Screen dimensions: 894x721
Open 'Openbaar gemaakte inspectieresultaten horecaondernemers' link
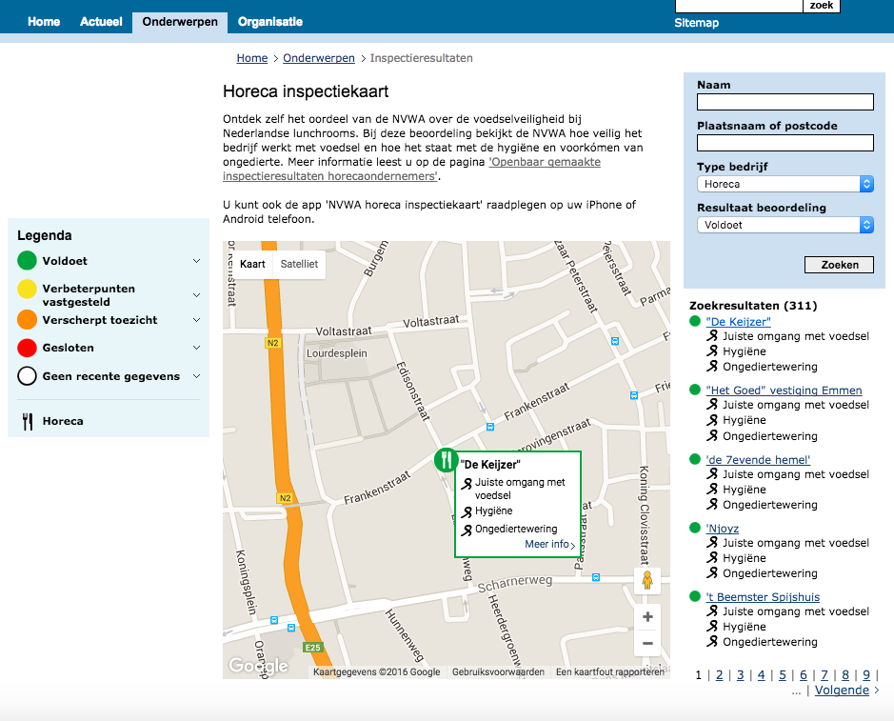tap(411, 169)
